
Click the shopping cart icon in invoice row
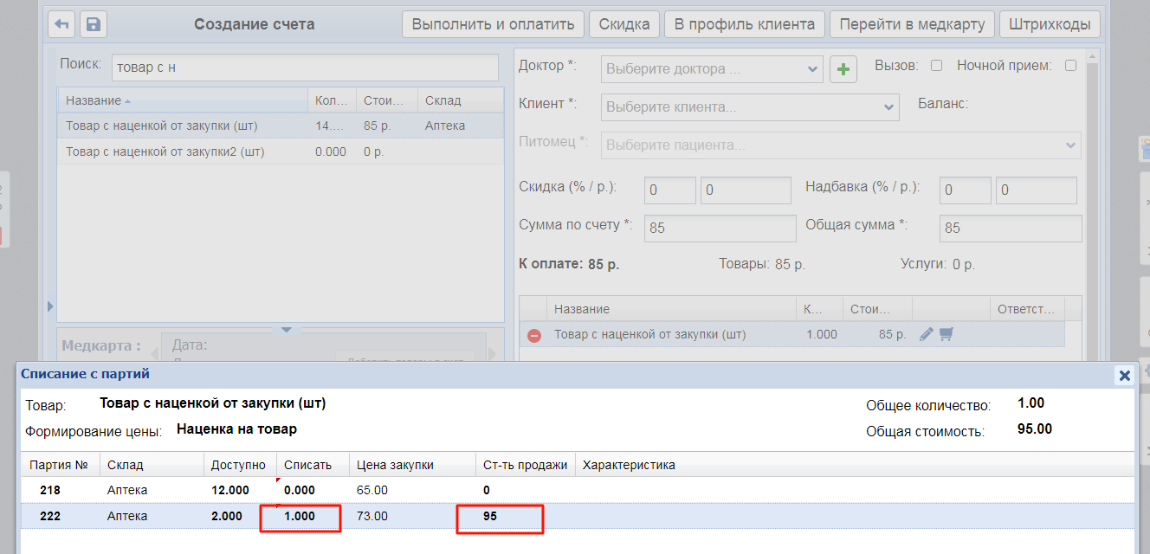946,334
